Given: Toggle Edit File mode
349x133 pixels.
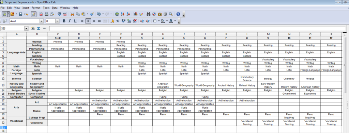Looking at the screenshot, I should click(x=33, y=14).
